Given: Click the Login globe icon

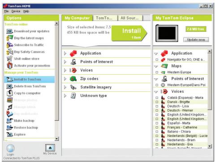Looking at the screenshot, I should point(10,148).
